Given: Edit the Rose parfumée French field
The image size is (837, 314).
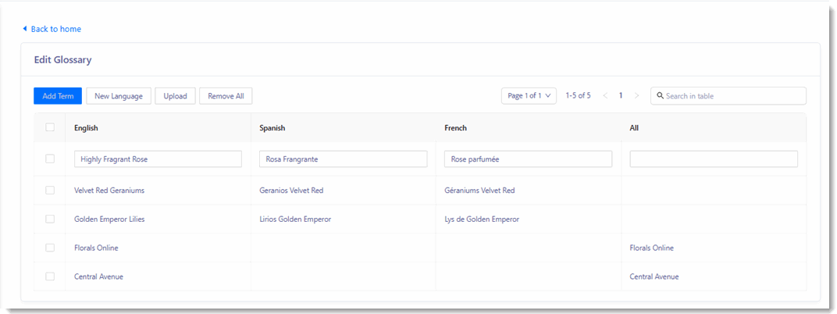Looking at the screenshot, I should 529,159.
